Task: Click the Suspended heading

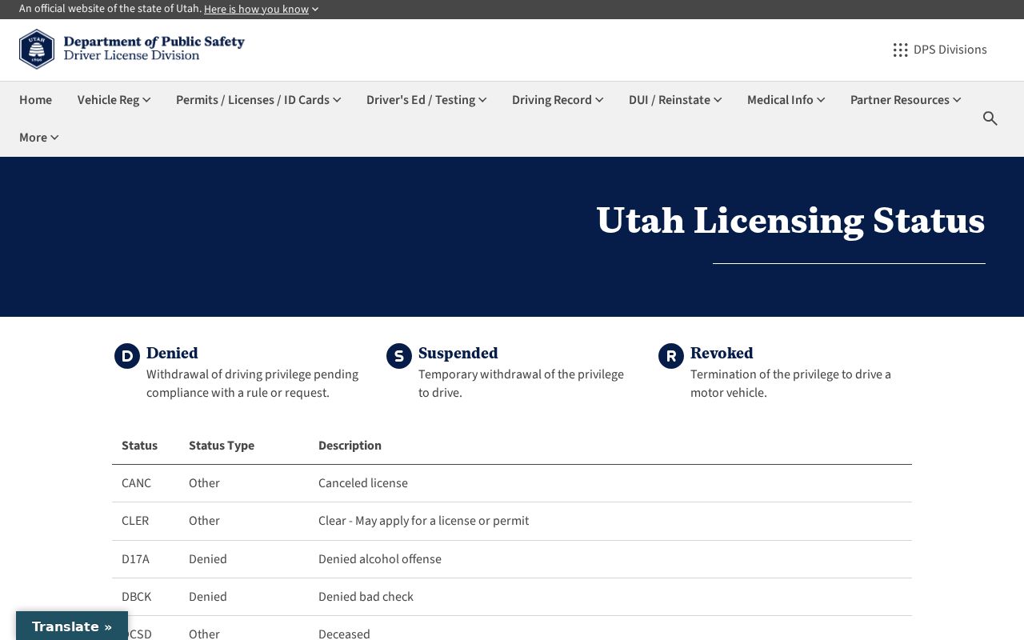Action: 458,353
